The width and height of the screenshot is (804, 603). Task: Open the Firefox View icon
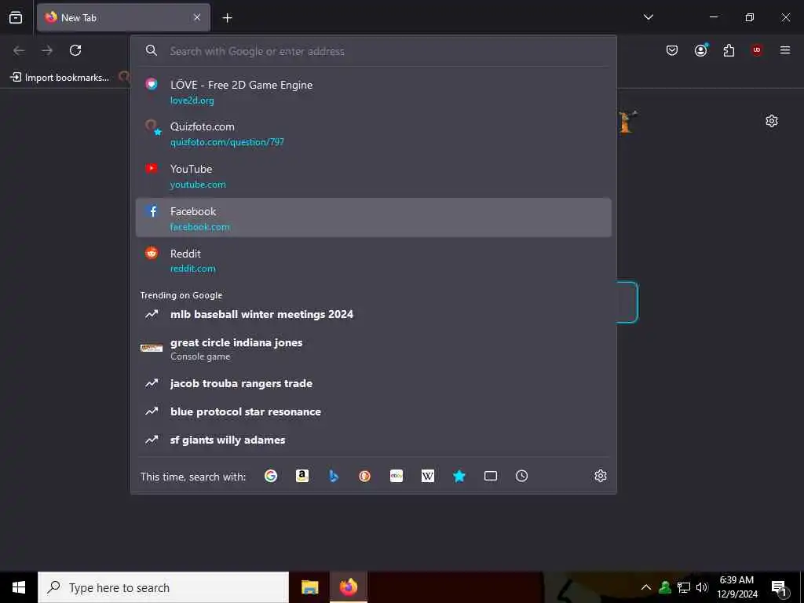pos(16,17)
